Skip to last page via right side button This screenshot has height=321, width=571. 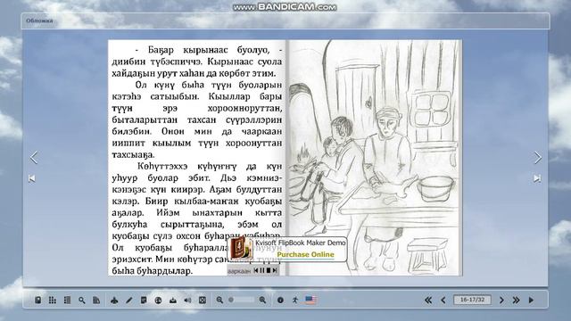tap(537, 178)
